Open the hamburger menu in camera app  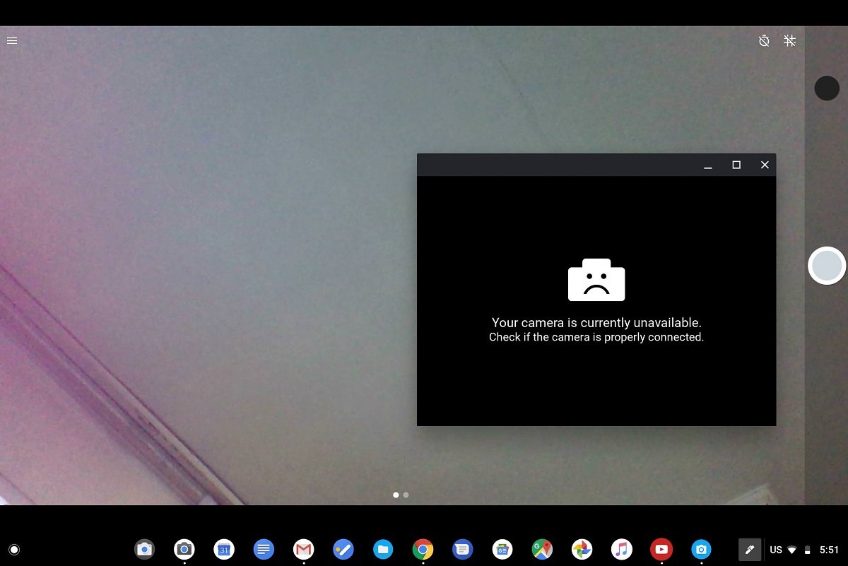pos(12,41)
